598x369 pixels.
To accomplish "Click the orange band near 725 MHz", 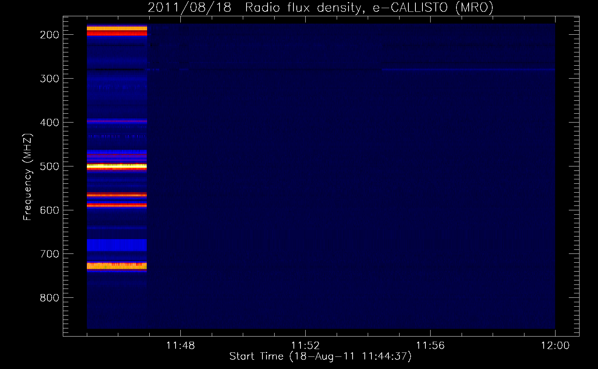I will pyautogui.click(x=117, y=266).
